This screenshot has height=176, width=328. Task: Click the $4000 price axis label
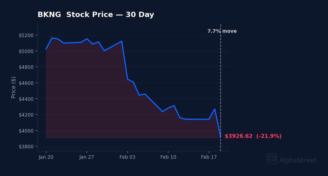click(x=26, y=131)
